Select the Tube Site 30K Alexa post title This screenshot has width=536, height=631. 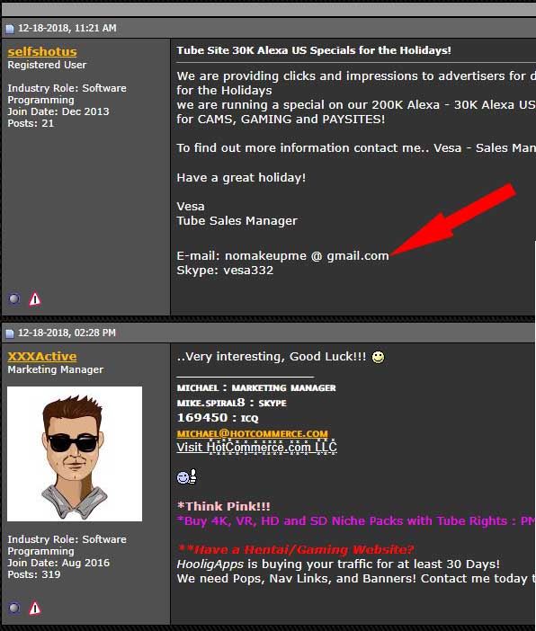tap(314, 50)
